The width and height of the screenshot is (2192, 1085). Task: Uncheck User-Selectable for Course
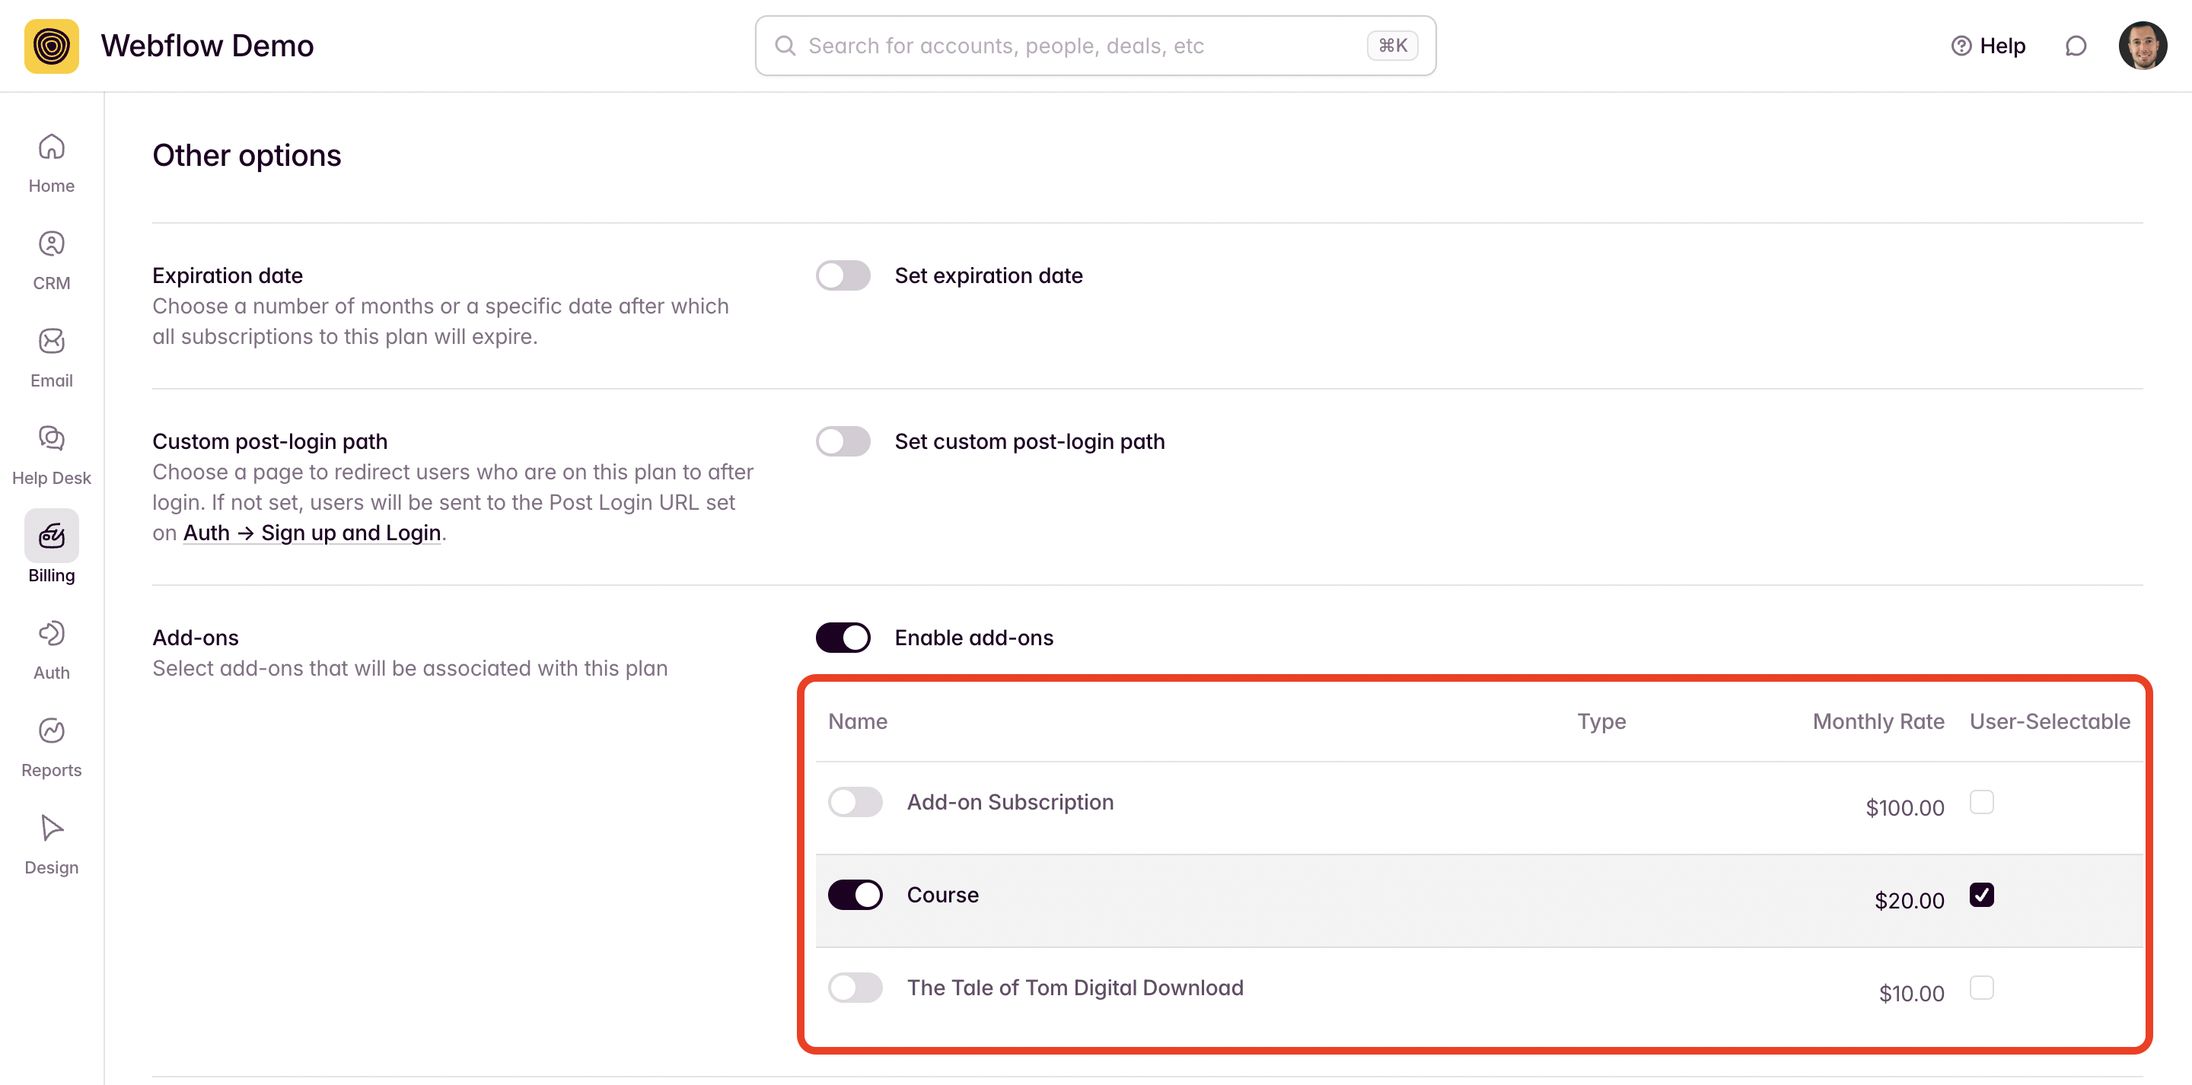1981,894
